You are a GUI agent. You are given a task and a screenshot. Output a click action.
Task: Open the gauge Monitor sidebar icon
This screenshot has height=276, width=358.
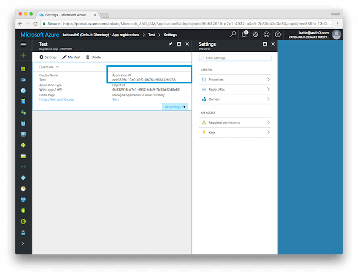point(23,189)
